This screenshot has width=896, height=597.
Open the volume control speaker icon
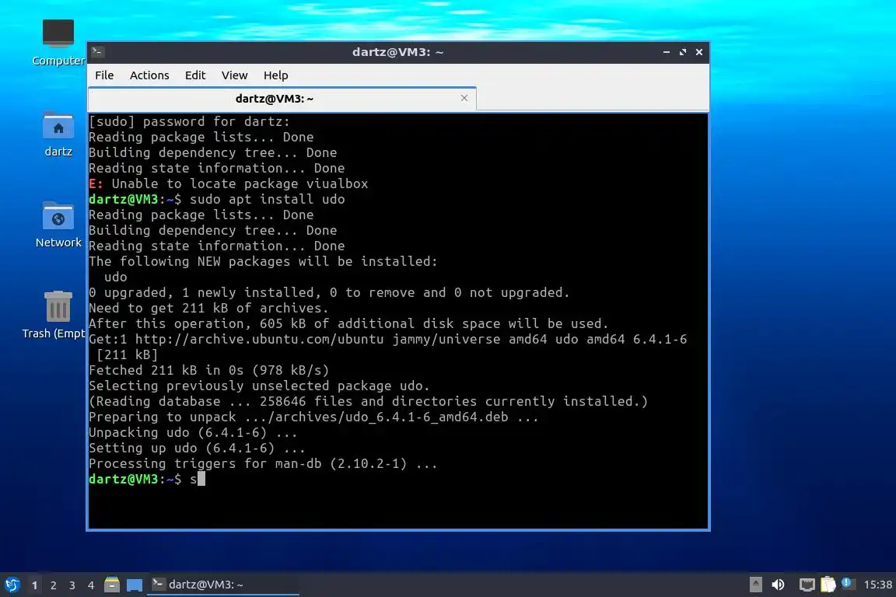(x=778, y=585)
